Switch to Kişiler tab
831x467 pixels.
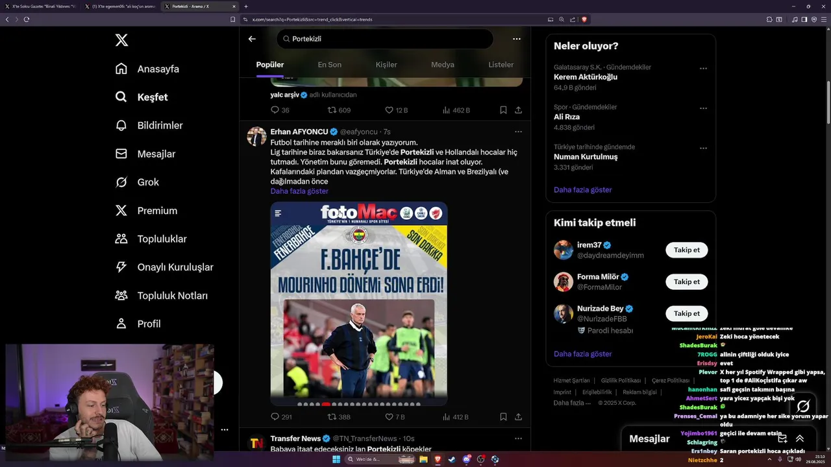386,65
